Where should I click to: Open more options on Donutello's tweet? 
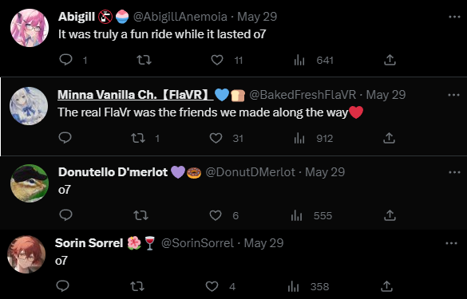coord(454,172)
